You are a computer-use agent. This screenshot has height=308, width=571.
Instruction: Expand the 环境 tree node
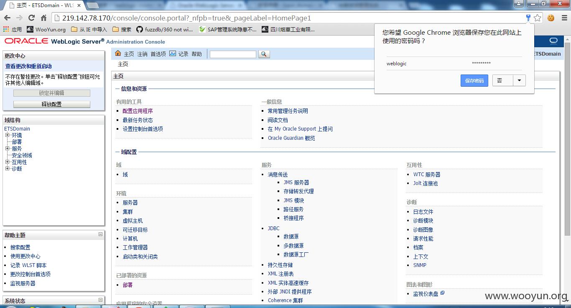[8, 135]
